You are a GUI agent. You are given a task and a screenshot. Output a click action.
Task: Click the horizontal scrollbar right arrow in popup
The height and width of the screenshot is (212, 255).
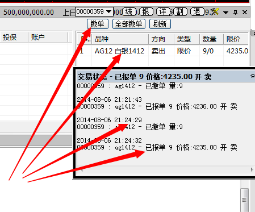point(252,169)
